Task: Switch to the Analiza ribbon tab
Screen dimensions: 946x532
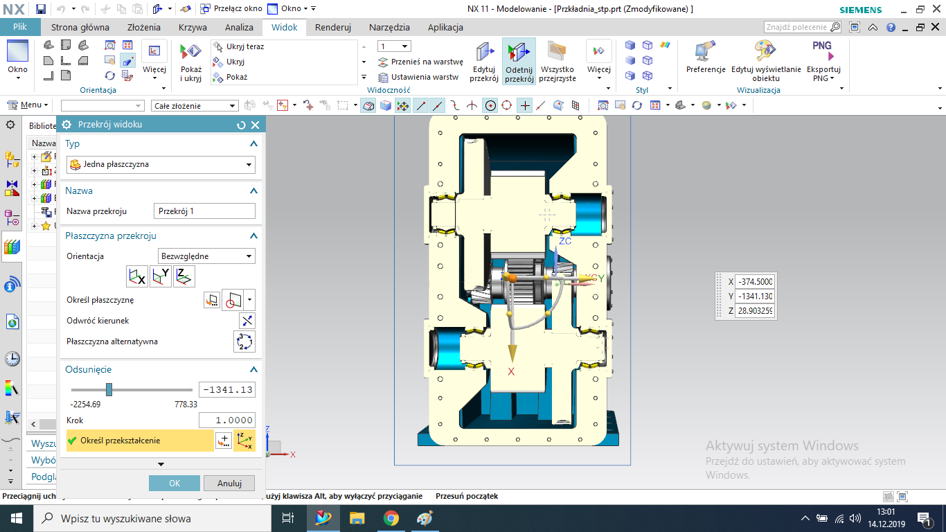Action: click(x=238, y=28)
